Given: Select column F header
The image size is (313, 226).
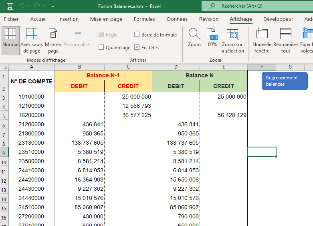Looking at the screenshot, I should click(262, 67).
